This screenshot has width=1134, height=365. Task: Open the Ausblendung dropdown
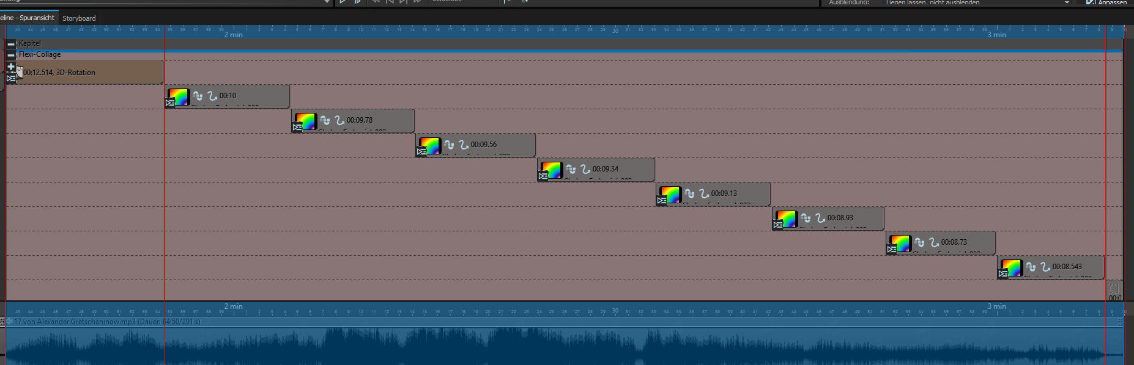pyautogui.click(x=1067, y=2)
